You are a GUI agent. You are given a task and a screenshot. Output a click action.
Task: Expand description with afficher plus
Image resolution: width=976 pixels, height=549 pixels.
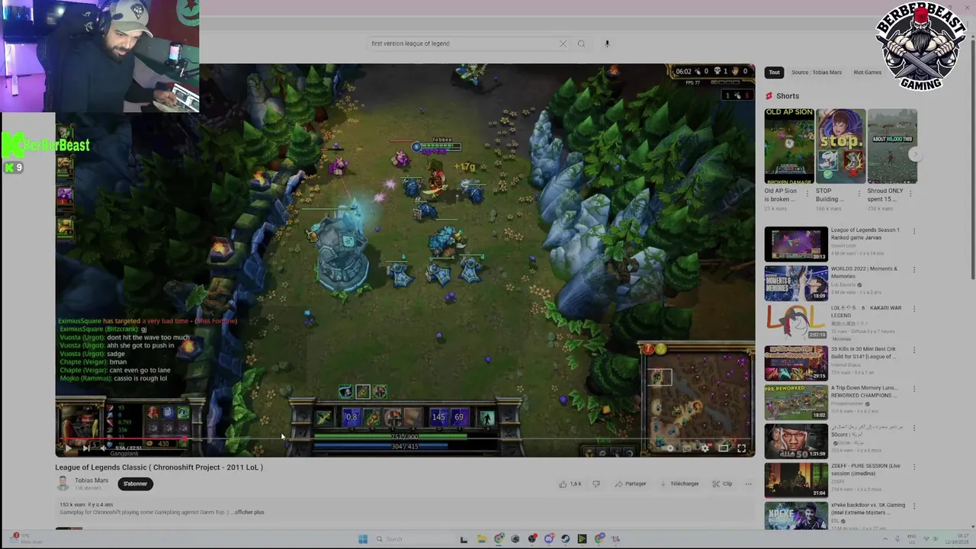click(x=249, y=512)
